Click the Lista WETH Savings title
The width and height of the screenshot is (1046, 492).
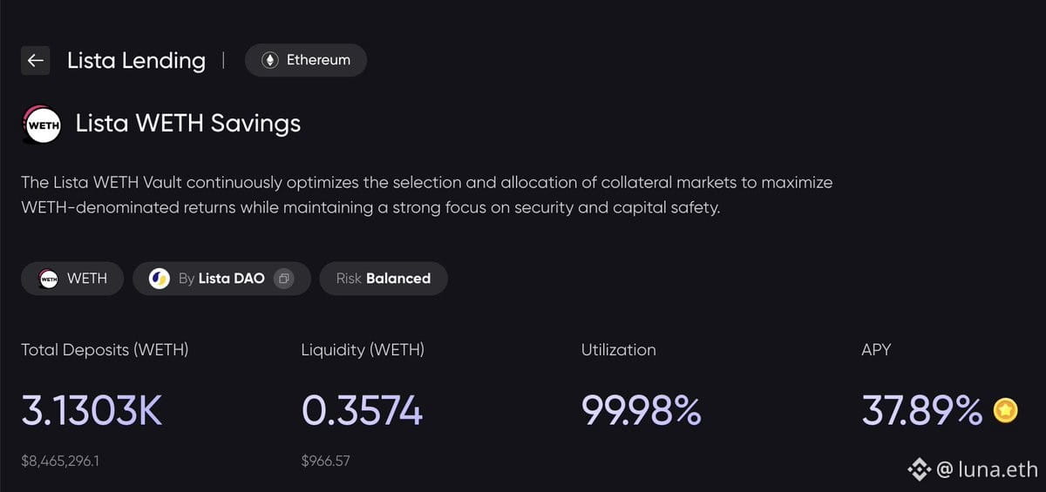tap(188, 124)
